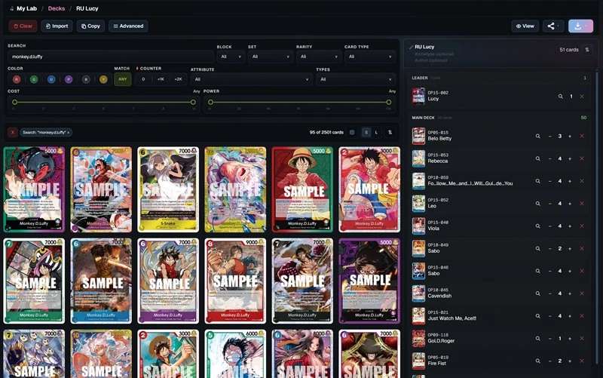Inspect Lucy leader with magnifier icon

pyautogui.click(x=560, y=97)
